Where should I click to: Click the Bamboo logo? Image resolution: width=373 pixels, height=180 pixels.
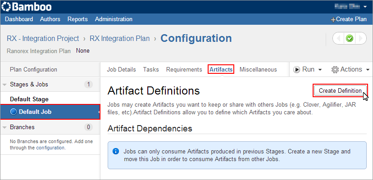pos(27,7)
